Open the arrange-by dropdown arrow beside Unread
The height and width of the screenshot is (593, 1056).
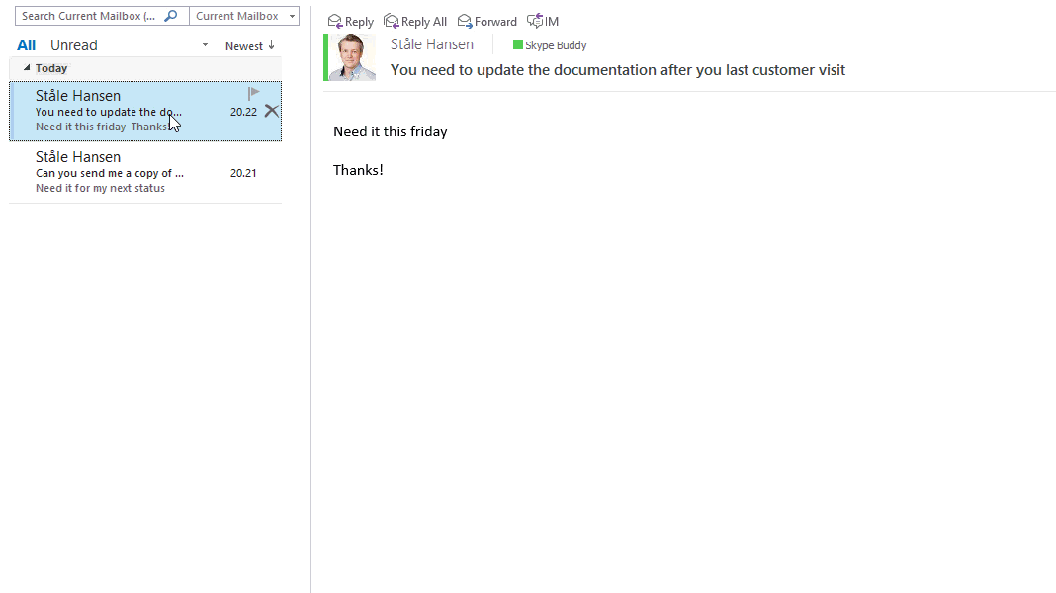click(205, 45)
